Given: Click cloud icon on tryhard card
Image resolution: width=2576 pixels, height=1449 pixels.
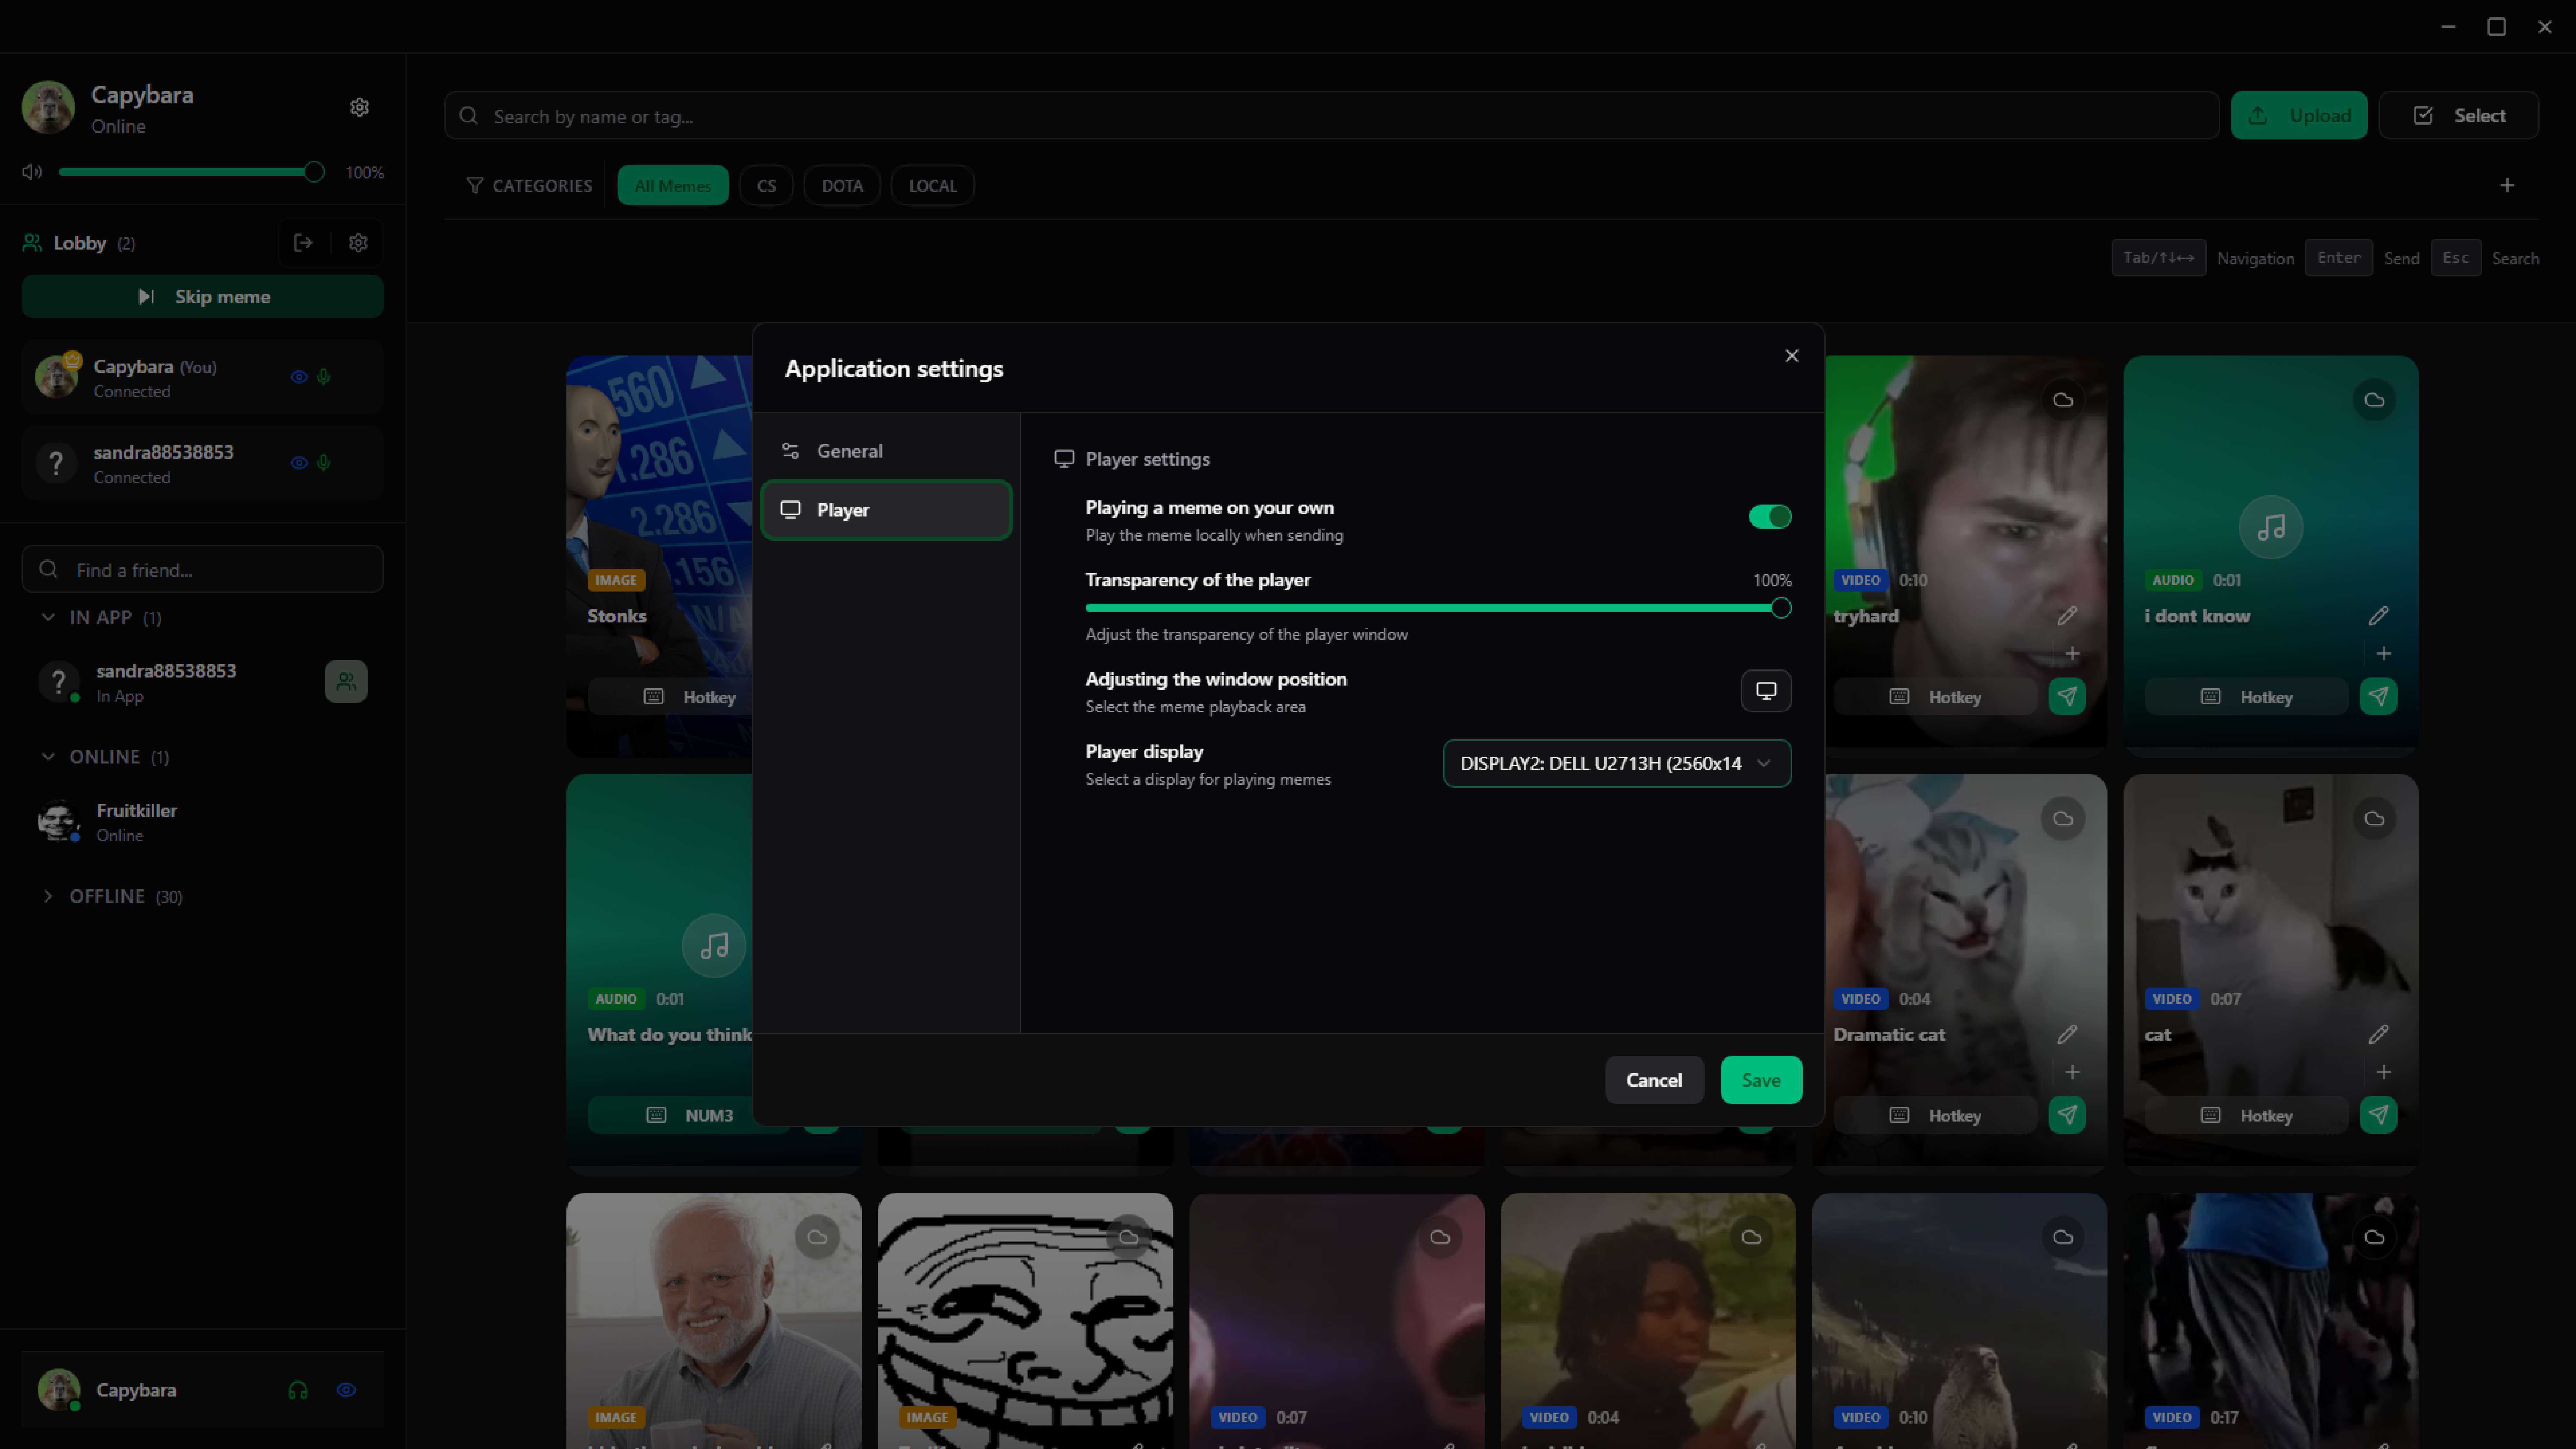Looking at the screenshot, I should point(2063,400).
